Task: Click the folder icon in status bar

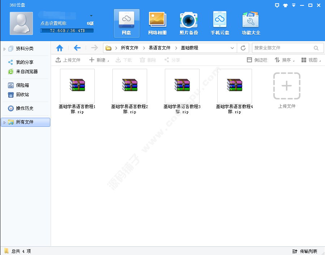Action: [x=6, y=251]
